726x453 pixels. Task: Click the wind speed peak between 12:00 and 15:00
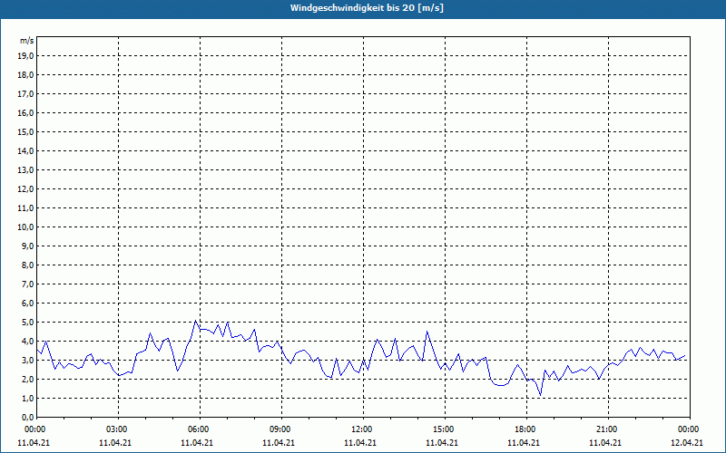pos(427,331)
